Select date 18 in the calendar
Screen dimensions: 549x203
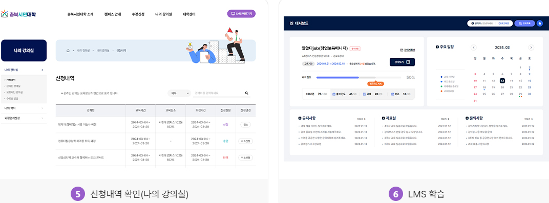pos(484,87)
